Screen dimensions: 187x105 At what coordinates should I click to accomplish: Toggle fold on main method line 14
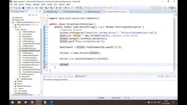click(48, 27)
